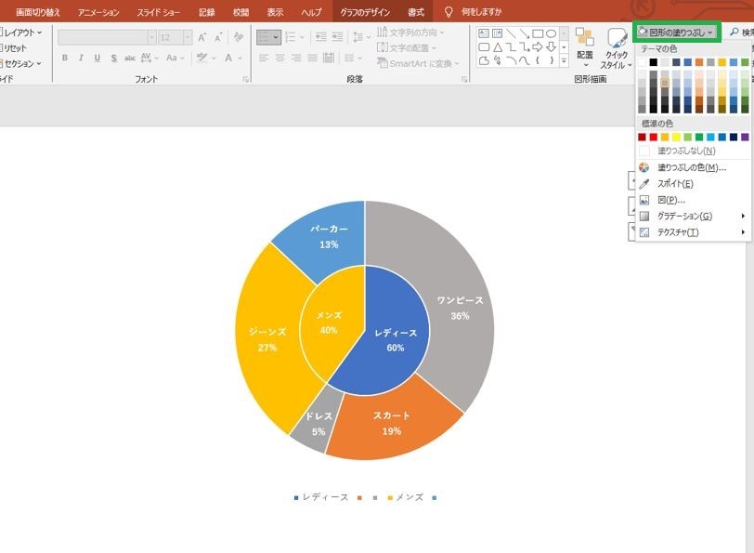This screenshot has width=754, height=553.
Task: Click the increase font size icon
Action: click(x=202, y=37)
